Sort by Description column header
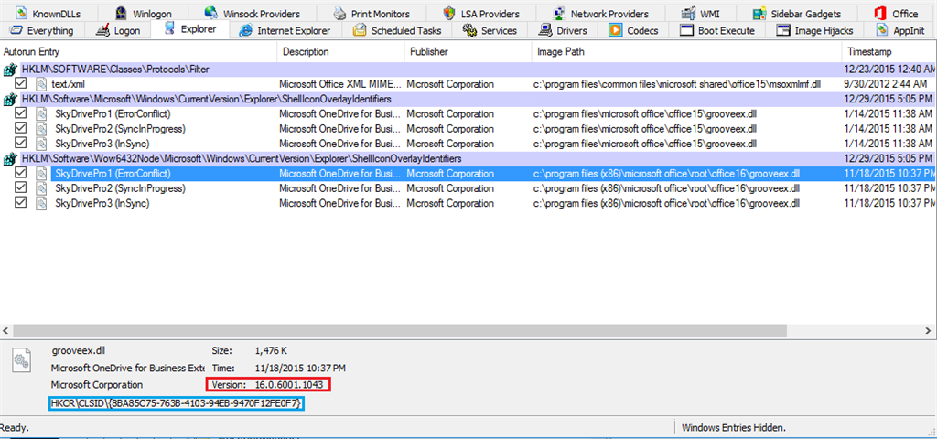This screenshot has width=937, height=439. pyautogui.click(x=340, y=52)
